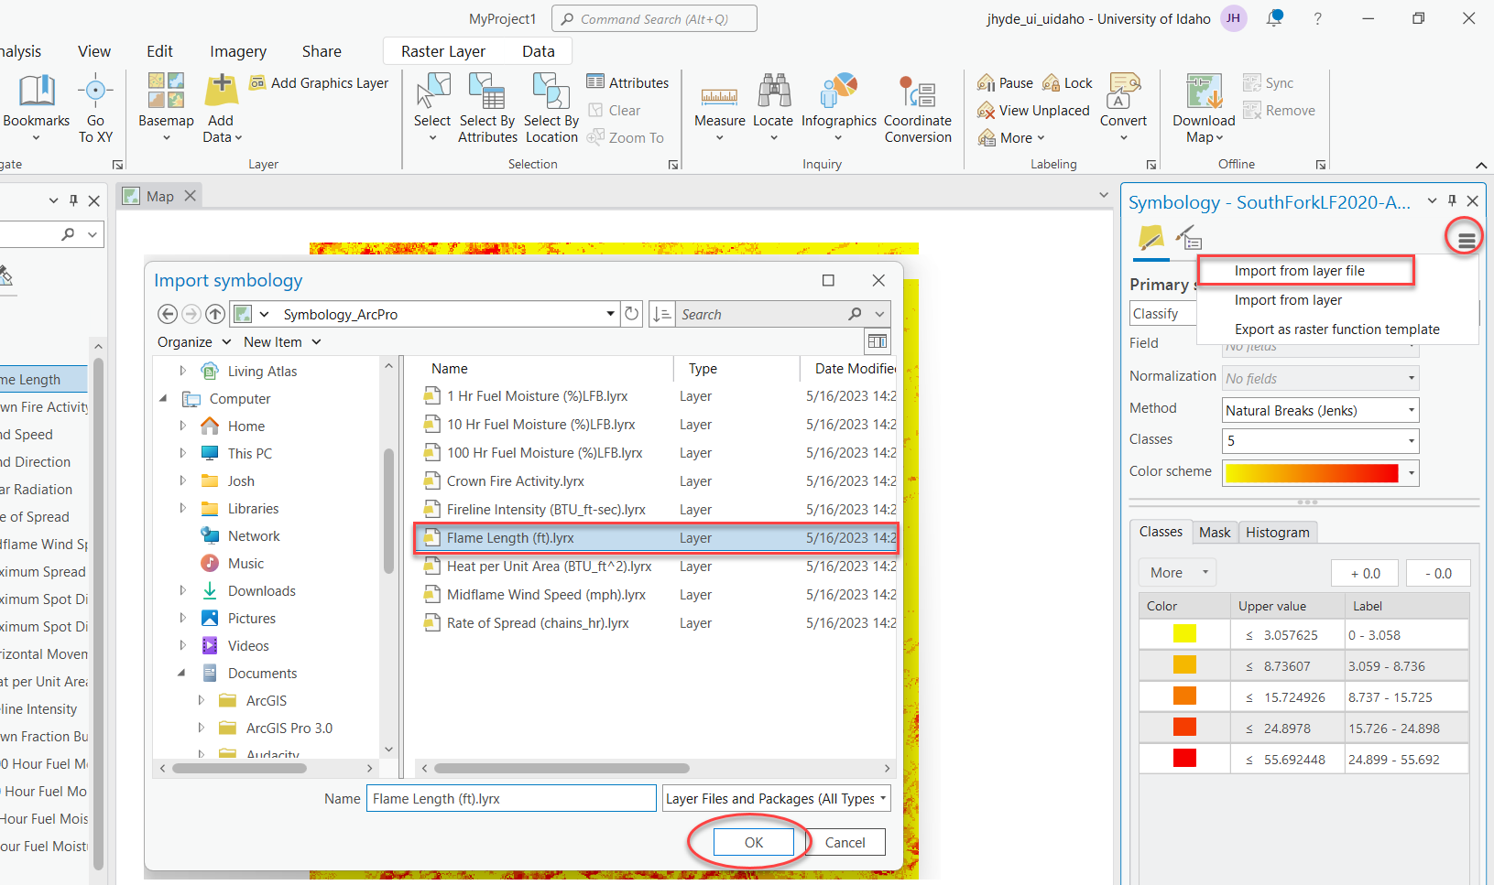Click Add Graphics Layer

tap(320, 83)
